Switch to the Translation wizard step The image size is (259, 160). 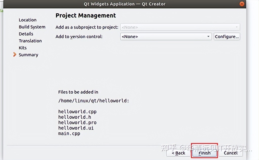tap(30, 41)
